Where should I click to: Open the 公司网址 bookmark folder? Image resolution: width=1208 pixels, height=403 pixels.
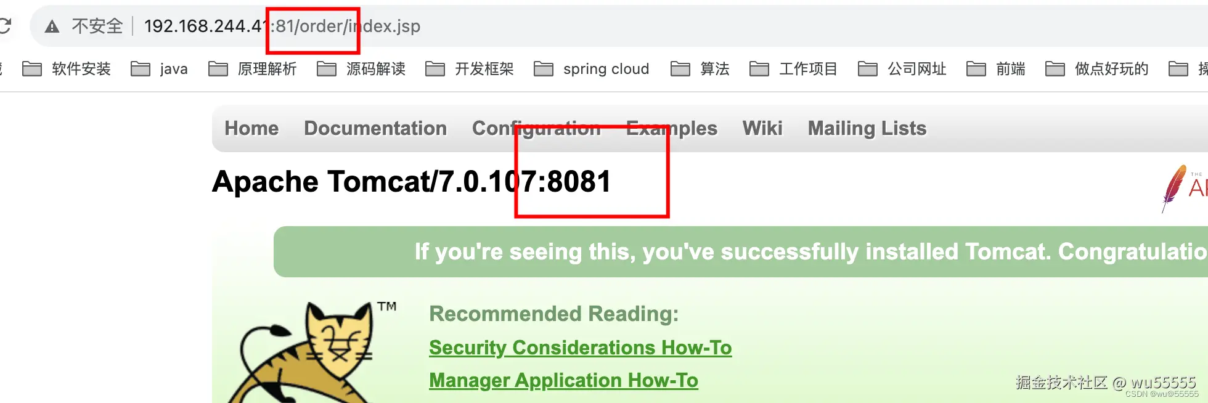click(x=902, y=68)
